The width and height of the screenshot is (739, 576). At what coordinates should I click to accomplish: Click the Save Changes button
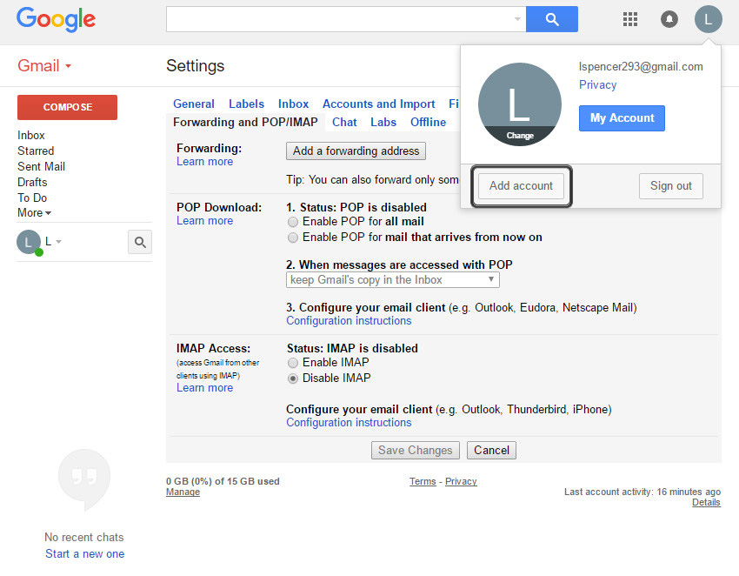pos(416,450)
